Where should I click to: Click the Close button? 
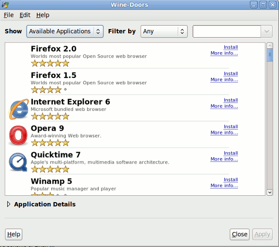pos(239,234)
